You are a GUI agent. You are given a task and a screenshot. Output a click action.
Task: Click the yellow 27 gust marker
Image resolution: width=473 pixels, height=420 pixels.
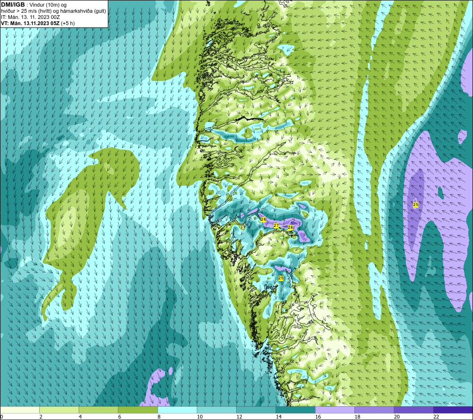coord(276,225)
